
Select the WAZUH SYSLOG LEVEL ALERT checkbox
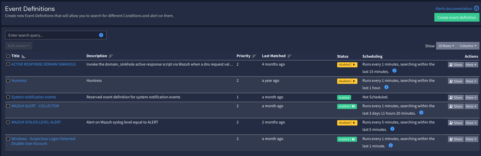tap(8, 122)
